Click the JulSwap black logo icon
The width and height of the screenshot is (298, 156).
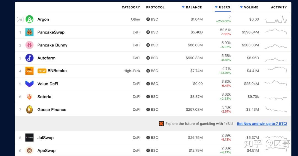[x=30, y=138]
